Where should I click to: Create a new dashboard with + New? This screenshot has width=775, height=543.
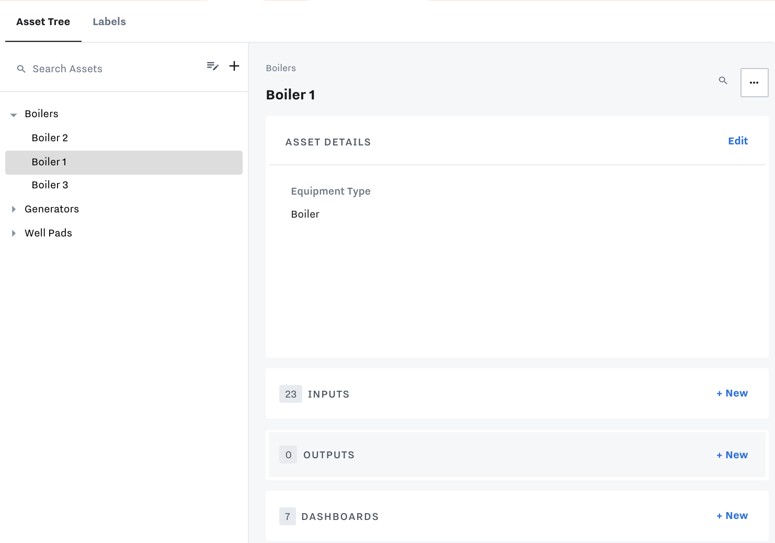pos(732,516)
